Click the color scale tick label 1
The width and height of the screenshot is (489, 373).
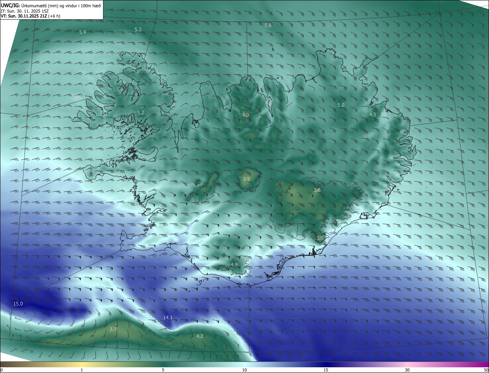pyautogui.click(x=82, y=370)
